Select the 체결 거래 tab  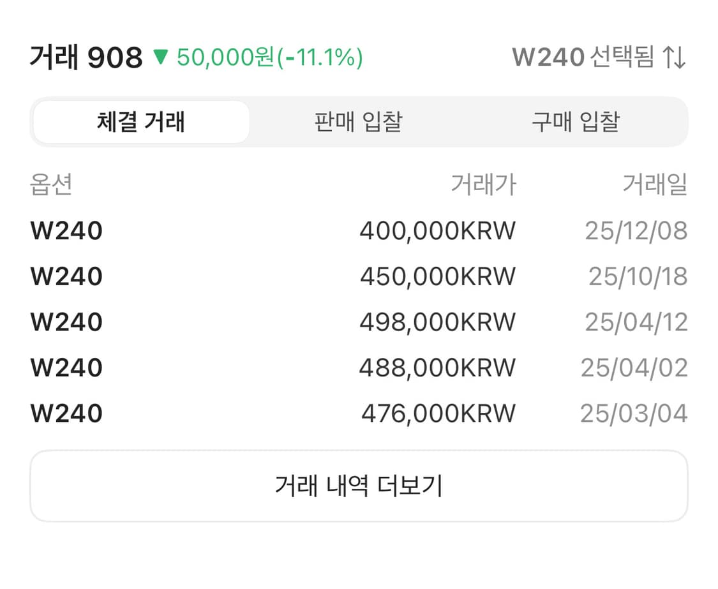click(140, 121)
